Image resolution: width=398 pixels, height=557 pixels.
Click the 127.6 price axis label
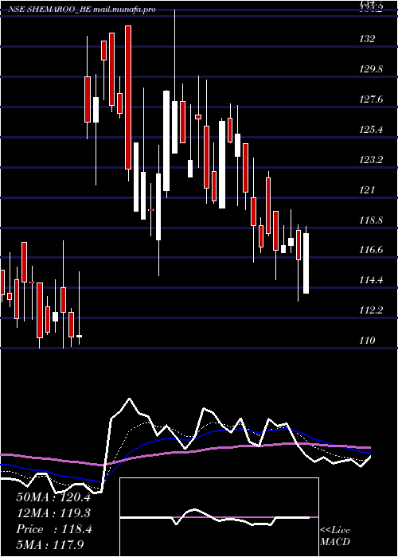(371, 99)
